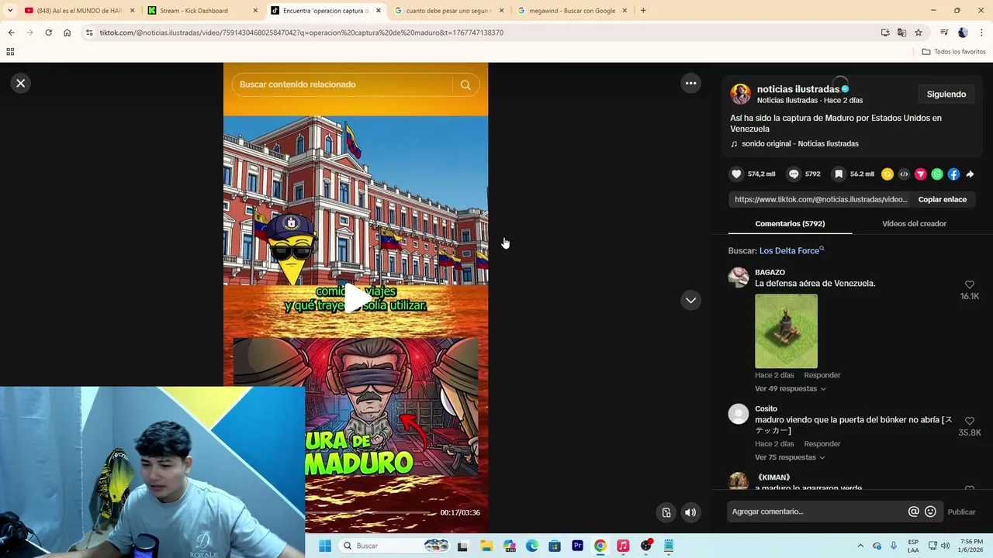Open the three-dot more options menu
The image size is (993, 558).
690,83
